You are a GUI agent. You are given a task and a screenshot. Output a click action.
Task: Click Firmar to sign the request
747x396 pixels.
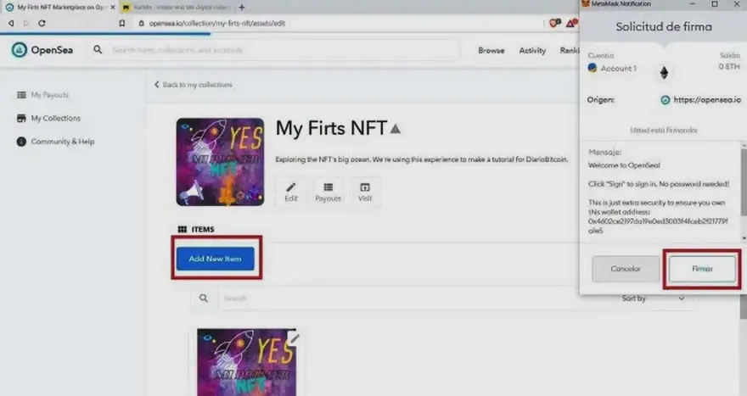702,269
